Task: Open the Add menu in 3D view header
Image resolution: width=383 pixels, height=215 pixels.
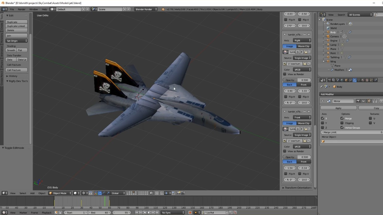Action: pyautogui.click(x=32, y=193)
